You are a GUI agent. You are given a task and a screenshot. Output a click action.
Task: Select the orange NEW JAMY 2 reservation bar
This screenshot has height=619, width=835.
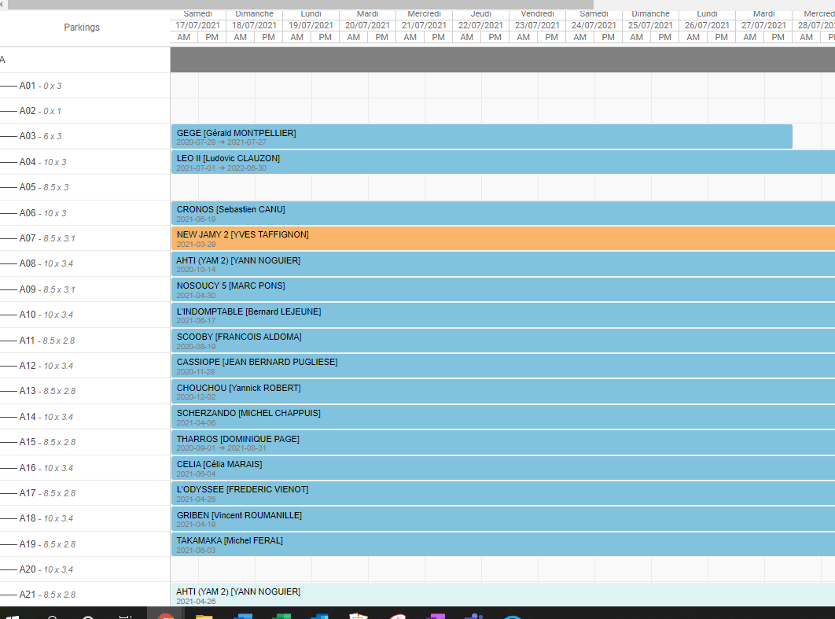(x=502, y=238)
